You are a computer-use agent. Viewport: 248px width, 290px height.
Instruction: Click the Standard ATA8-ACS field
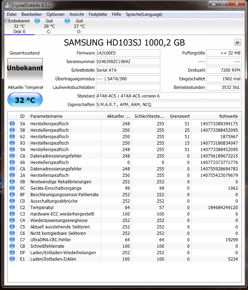point(169,96)
